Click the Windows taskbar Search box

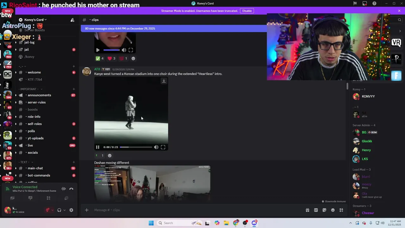click(x=180, y=223)
